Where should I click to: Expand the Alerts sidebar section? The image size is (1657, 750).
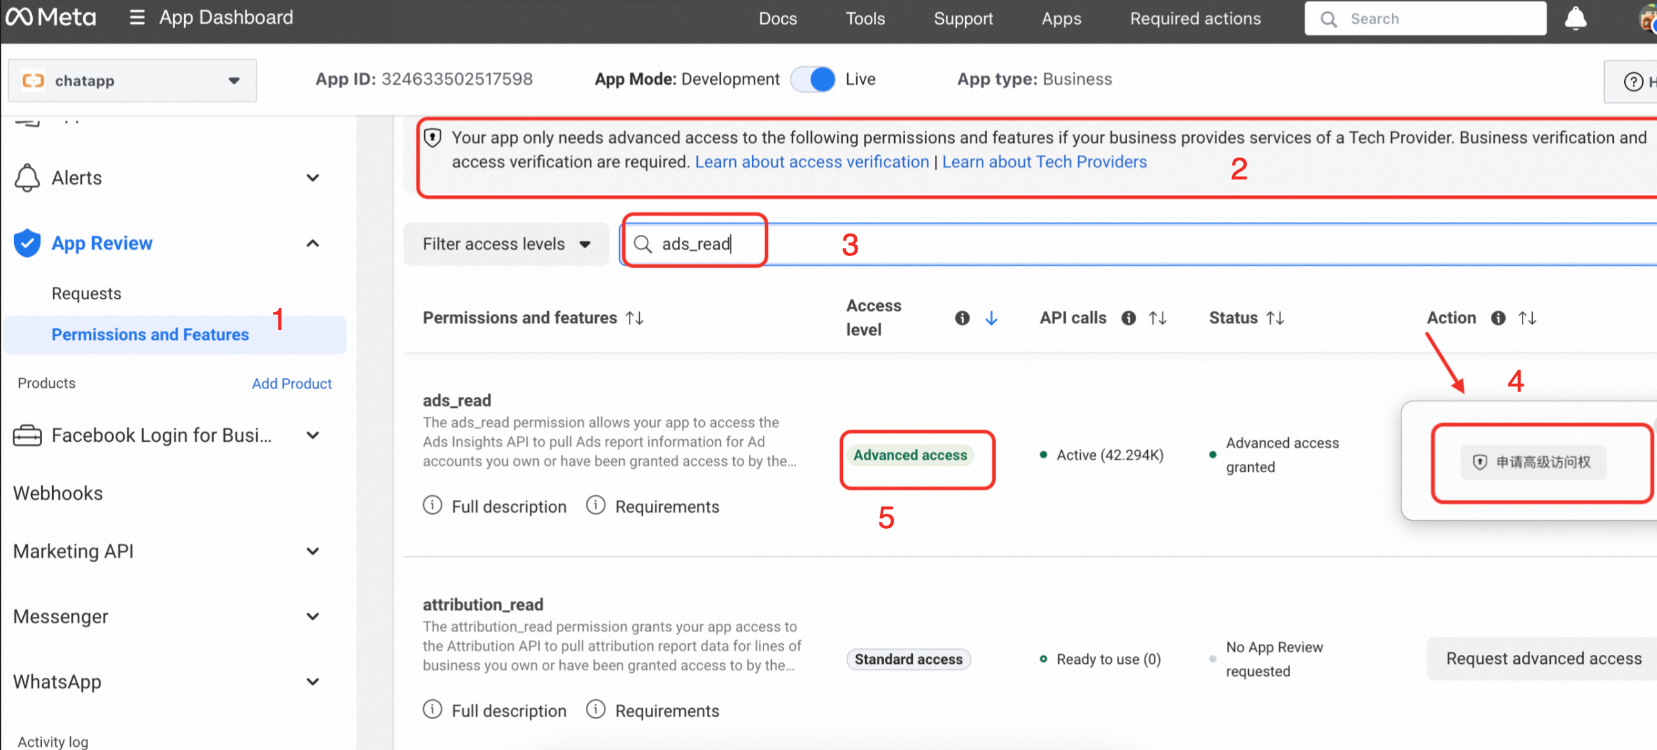click(312, 178)
